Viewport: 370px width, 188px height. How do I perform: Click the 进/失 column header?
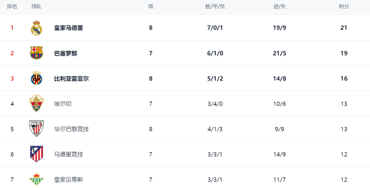(x=279, y=7)
